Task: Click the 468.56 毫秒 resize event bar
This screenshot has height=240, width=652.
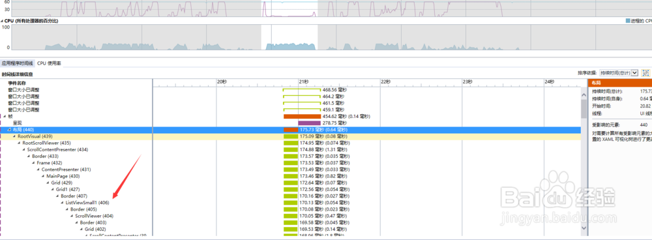Action: point(302,90)
